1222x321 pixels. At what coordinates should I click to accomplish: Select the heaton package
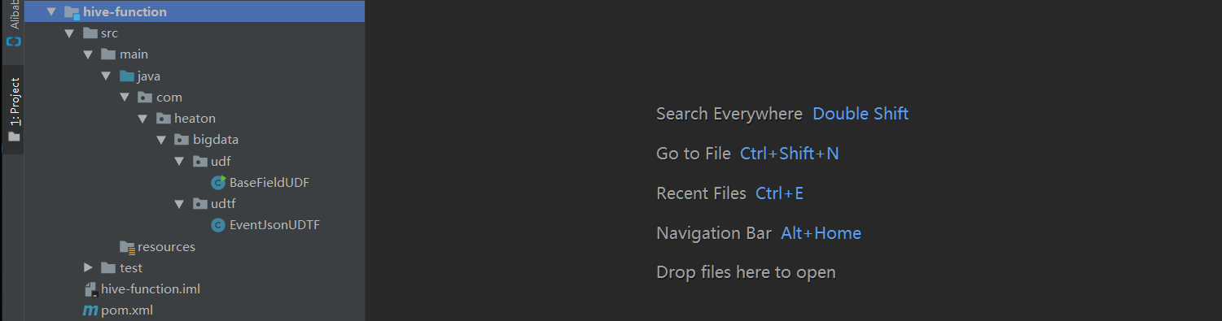(195, 118)
